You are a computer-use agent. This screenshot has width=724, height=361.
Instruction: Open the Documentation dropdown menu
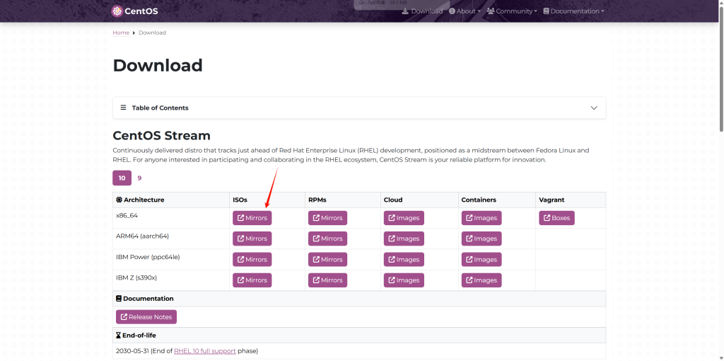[574, 11]
